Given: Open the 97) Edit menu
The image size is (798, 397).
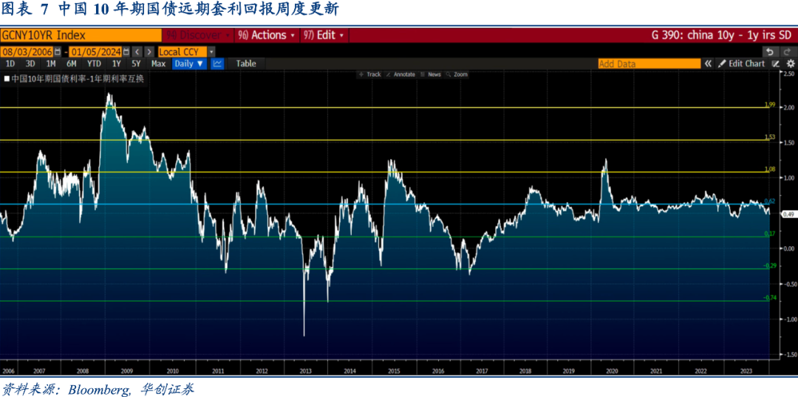Looking at the screenshot, I should 324,35.
